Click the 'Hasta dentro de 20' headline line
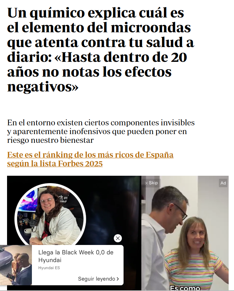Image resolution: width=234 pixels, height=291 pixels. pyautogui.click(x=121, y=57)
